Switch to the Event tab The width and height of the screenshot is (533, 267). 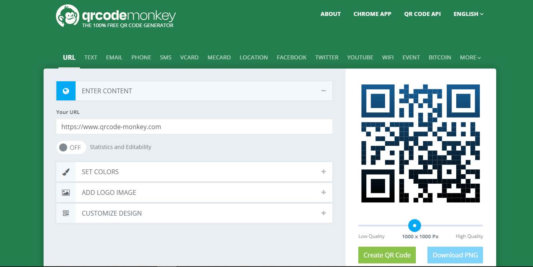(x=411, y=57)
